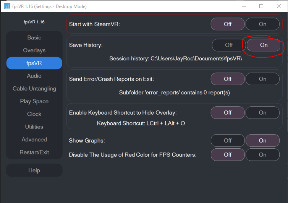
Task: Switch to the Clock settings
Action: pos(34,114)
